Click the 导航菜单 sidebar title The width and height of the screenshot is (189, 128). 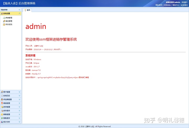pos(4,10)
